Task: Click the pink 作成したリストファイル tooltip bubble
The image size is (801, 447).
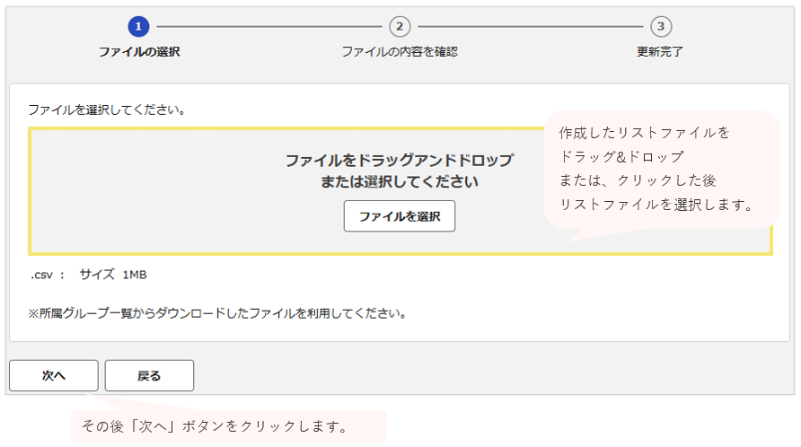Action: click(662, 170)
